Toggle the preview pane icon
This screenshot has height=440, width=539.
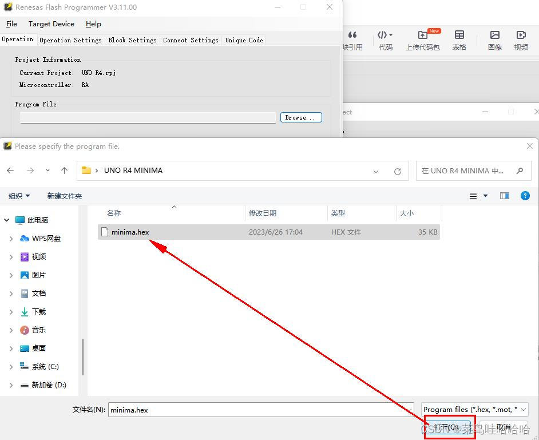point(504,196)
